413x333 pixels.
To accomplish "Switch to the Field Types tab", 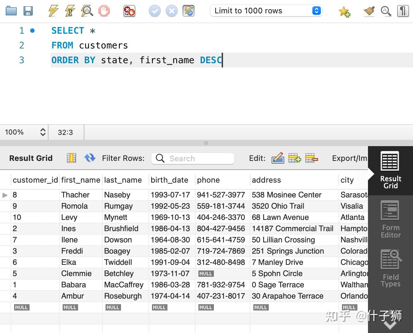I will [x=390, y=267].
